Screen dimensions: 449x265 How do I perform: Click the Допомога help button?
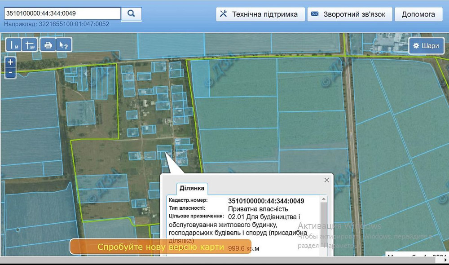[418, 14]
